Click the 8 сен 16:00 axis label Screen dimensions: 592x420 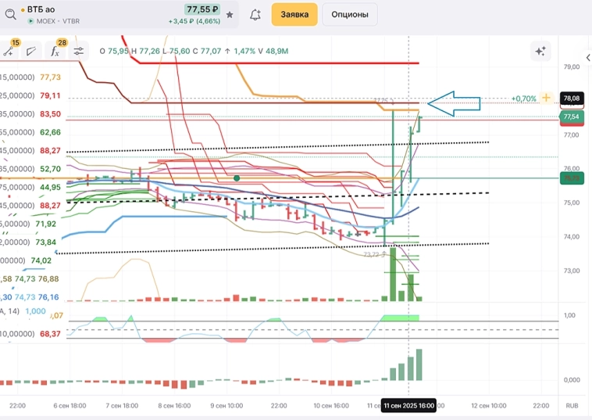174,406
